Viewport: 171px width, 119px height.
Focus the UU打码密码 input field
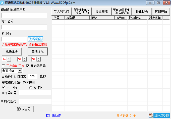point(35,101)
